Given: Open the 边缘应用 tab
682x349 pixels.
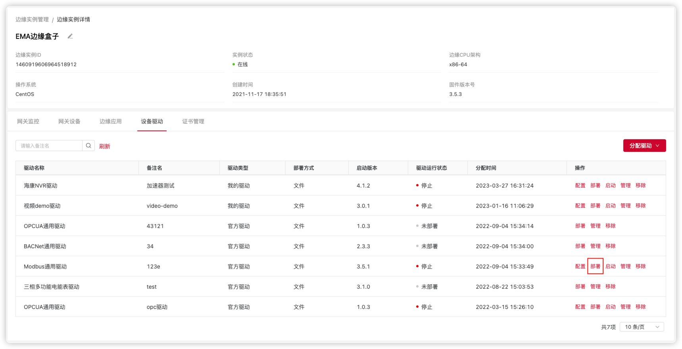Looking at the screenshot, I should (111, 121).
